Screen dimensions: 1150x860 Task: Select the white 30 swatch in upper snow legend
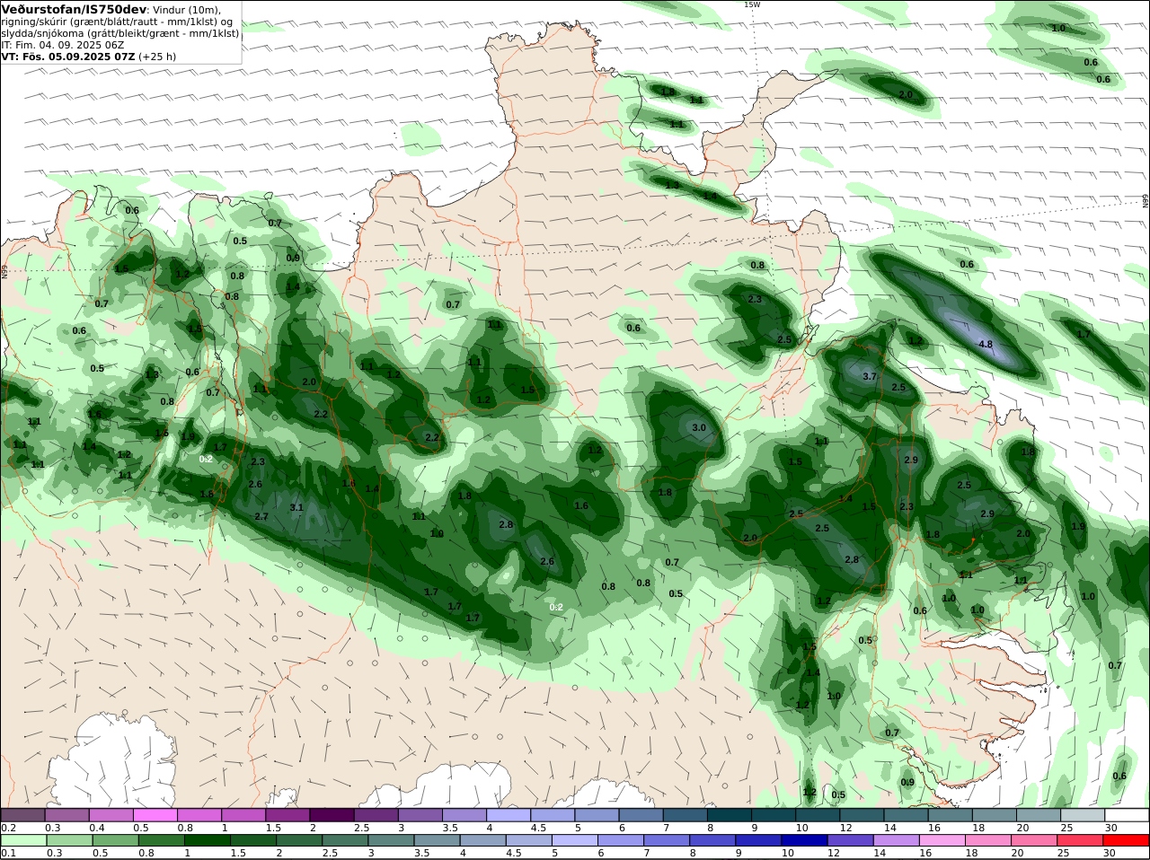click(x=1128, y=814)
